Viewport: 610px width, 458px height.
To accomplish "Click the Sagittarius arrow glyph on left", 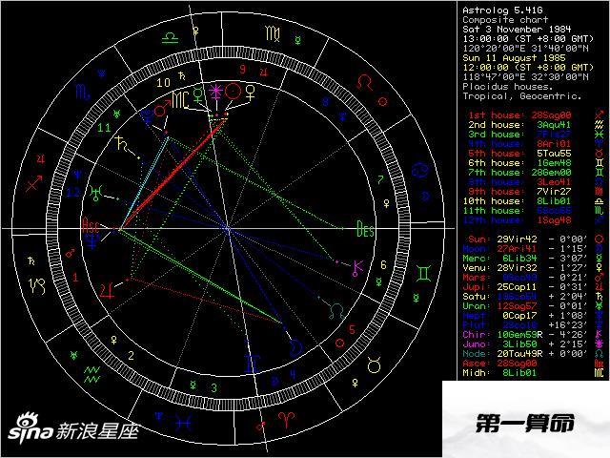I will [34, 181].
